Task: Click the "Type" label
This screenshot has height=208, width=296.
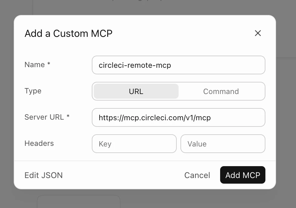Action: click(33, 91)
